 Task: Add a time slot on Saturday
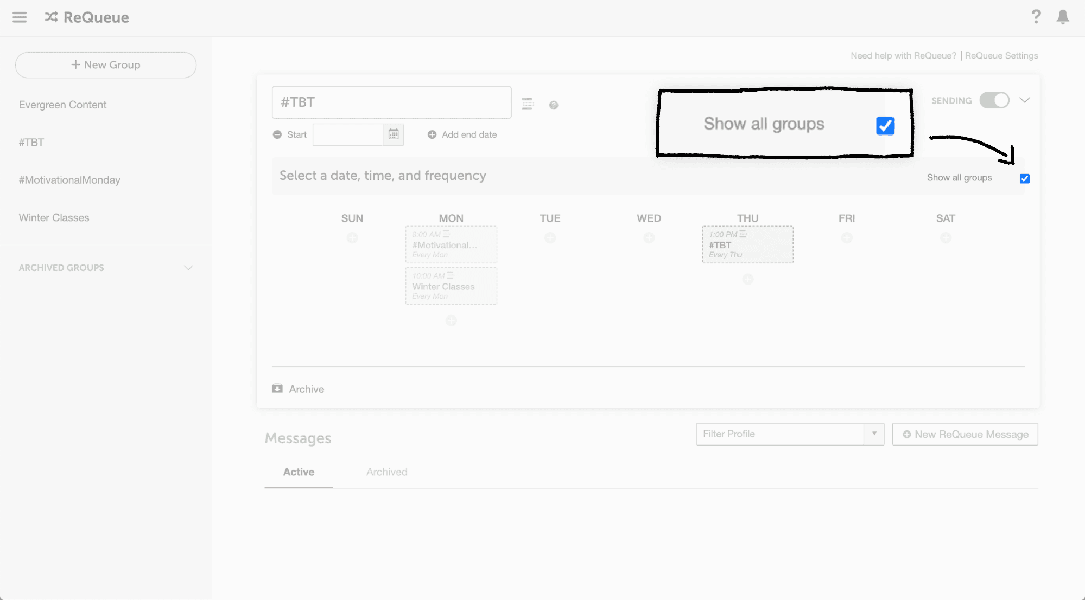[x=946, y=238]
